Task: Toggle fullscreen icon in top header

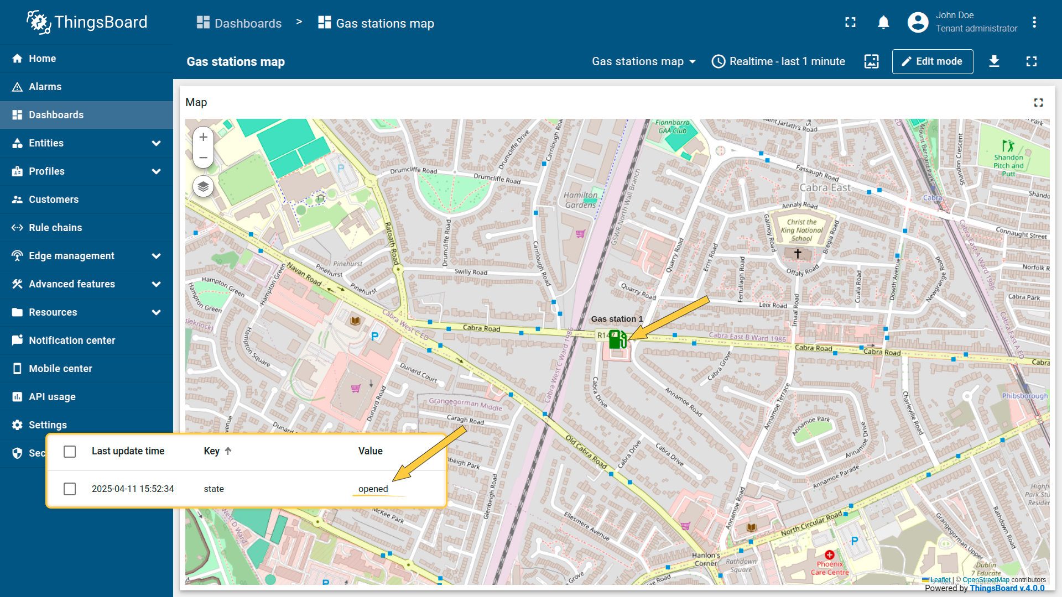Action: coord(850,23)
